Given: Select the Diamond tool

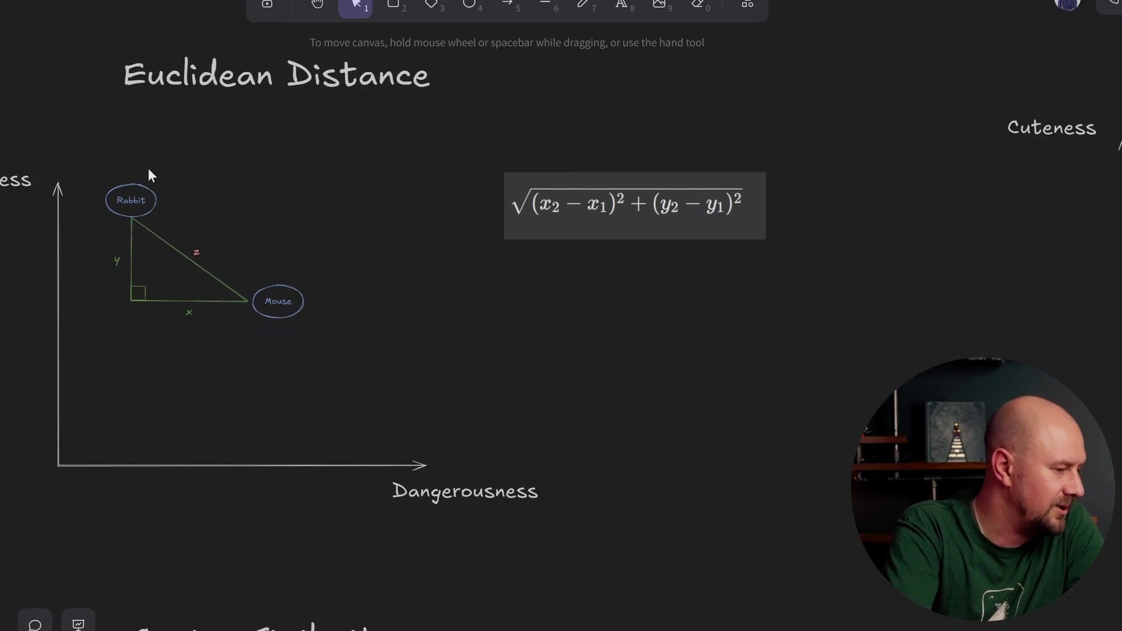Looking at the screenshot, I should coord(431,5).
